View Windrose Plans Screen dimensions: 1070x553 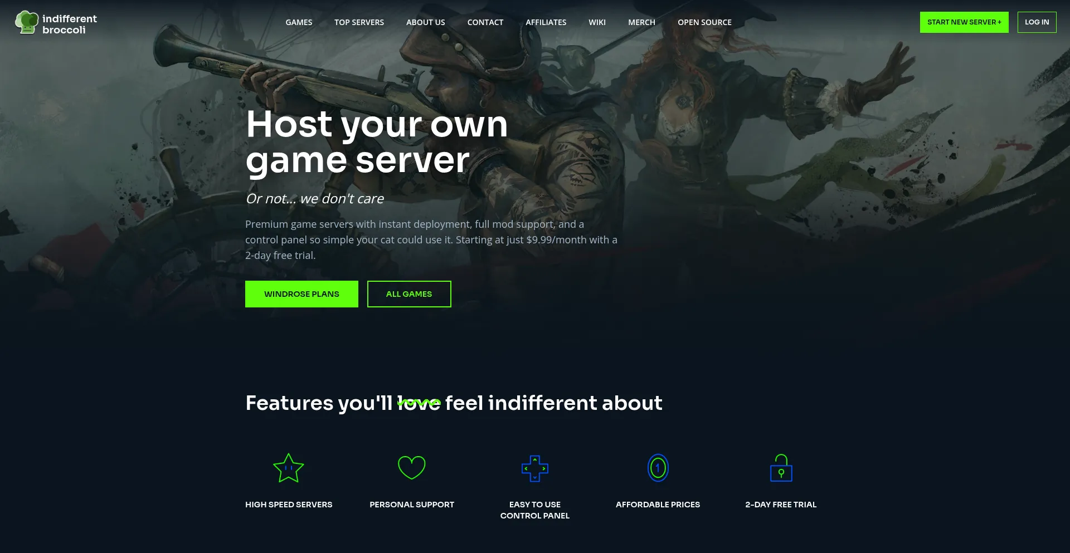[301, 294]
